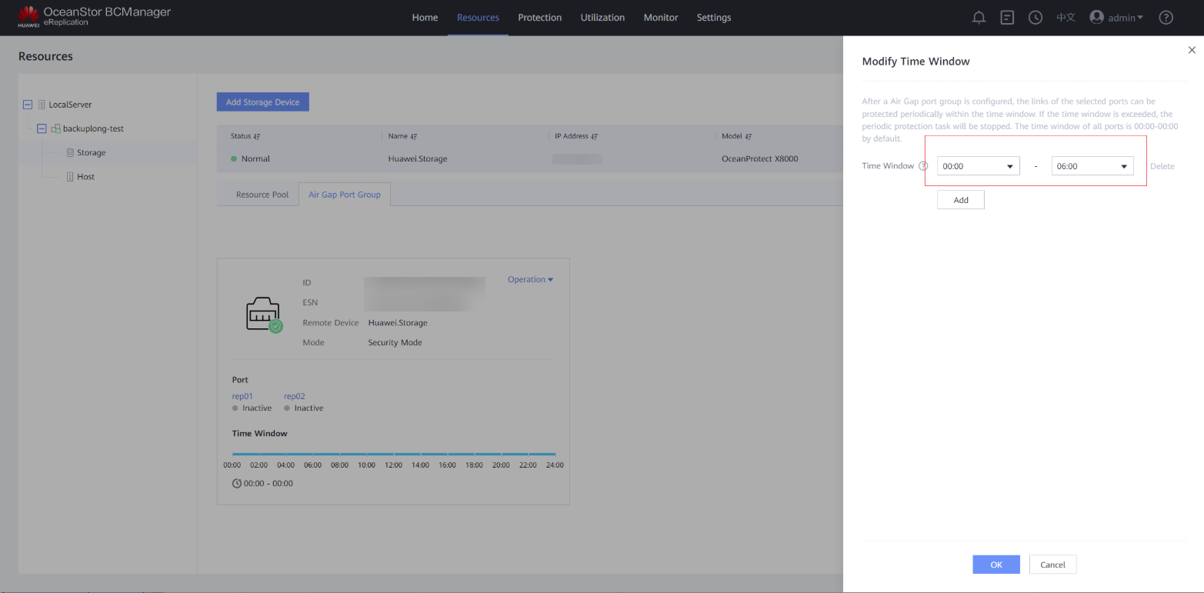This screenshot has width=1204, height=593.
Task: Open the start time 00:00 dropdown
Action: [x=978, y=166]
